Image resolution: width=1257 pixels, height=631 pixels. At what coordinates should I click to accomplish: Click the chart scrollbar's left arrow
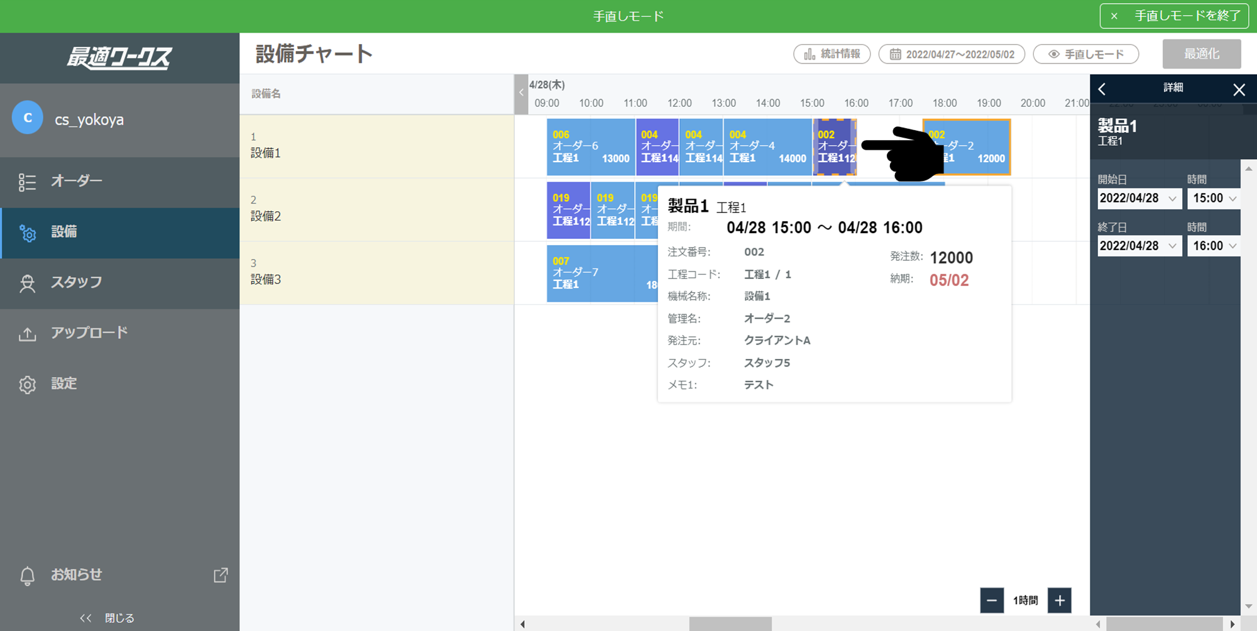(x=523, y=624)
